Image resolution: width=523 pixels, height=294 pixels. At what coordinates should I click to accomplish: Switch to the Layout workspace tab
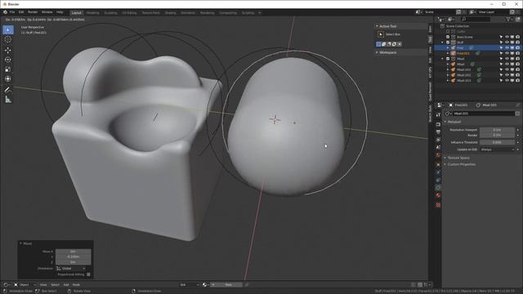click(x=76, y=13)
